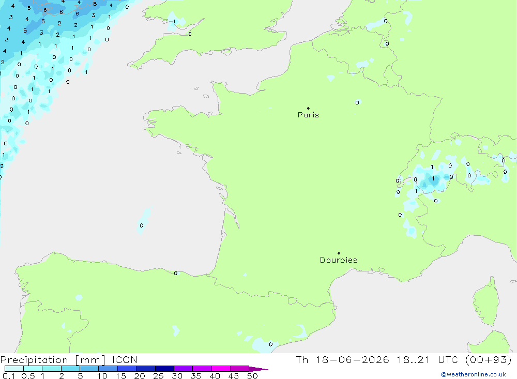Click the Dourbies city label
The width and height of the screenshot is (517, 379).
click(x=339, y=260)
